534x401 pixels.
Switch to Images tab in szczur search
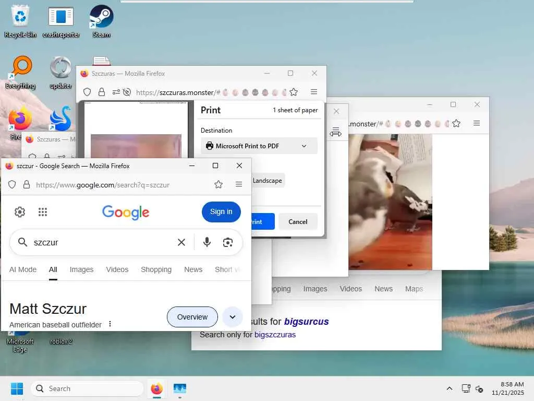(x=81, y=269)
